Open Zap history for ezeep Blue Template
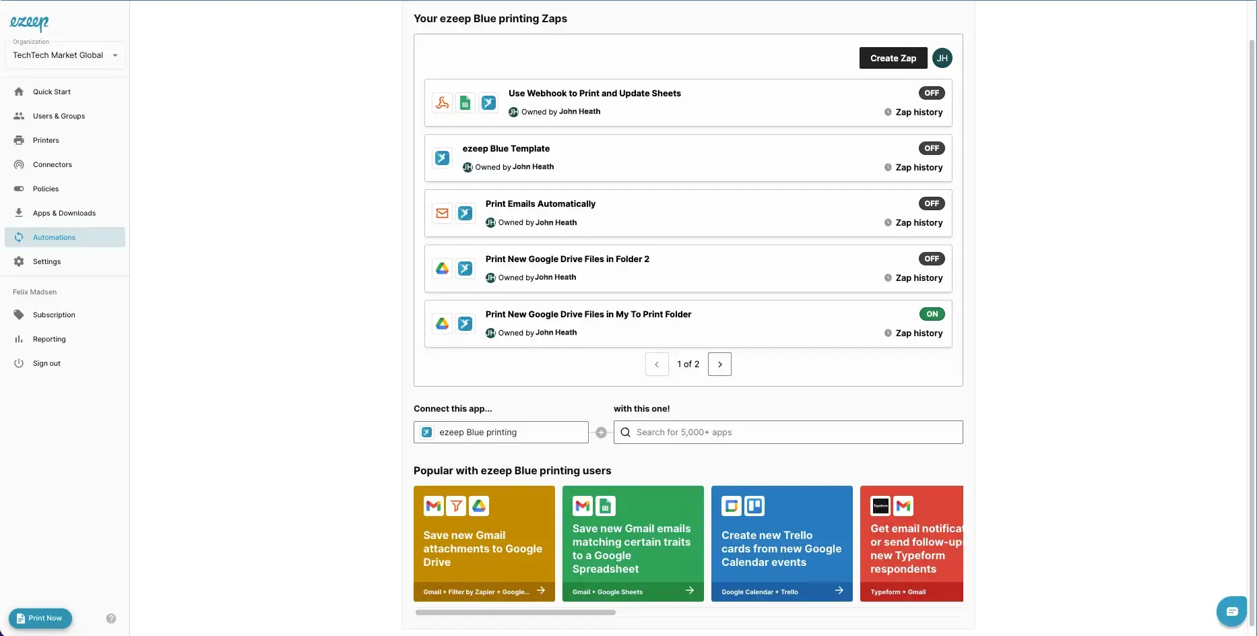Image resolution: width=1257 pixels, height=636 pixels. (x=920, y=167)
